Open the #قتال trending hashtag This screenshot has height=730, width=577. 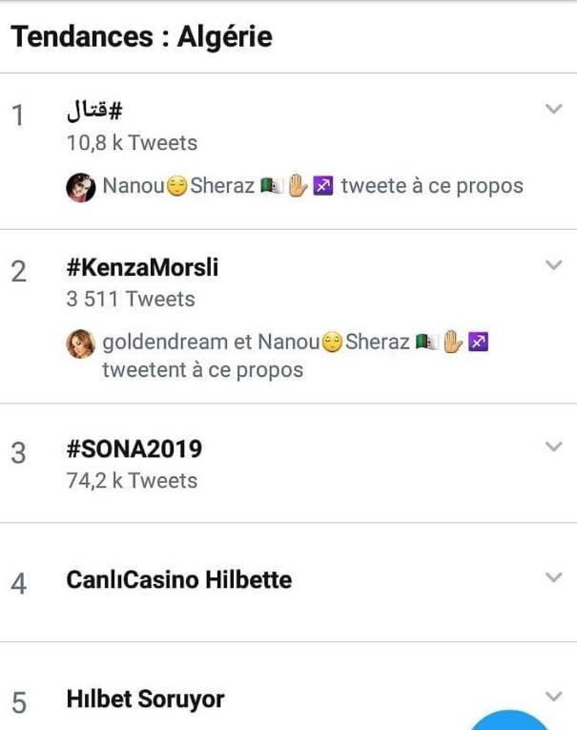(x=94, y=111)
